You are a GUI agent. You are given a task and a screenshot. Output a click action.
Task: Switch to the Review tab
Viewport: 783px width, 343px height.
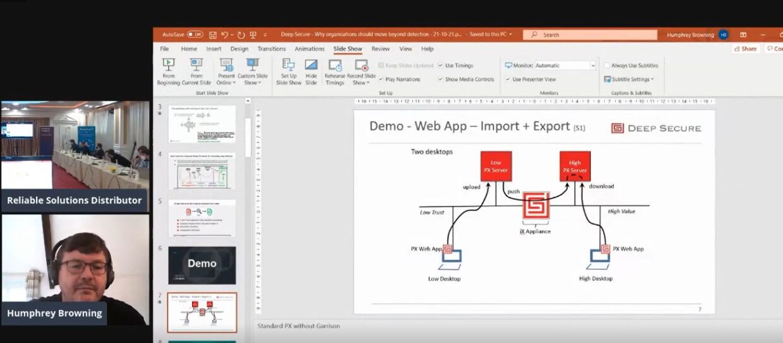tap(380, 49)
